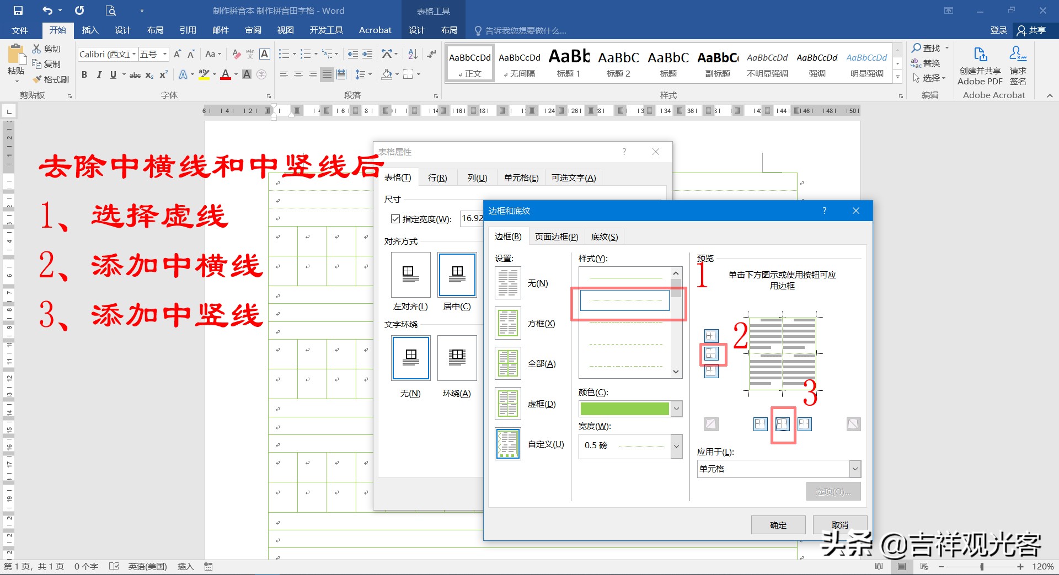
Task: Open the 查找 (Find) tool
Action: pos(928,48)
